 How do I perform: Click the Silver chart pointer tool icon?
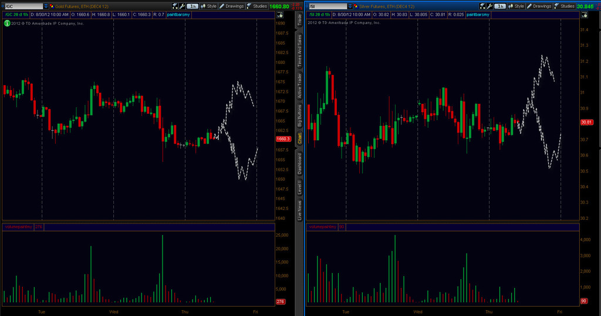tap(584, 15)
